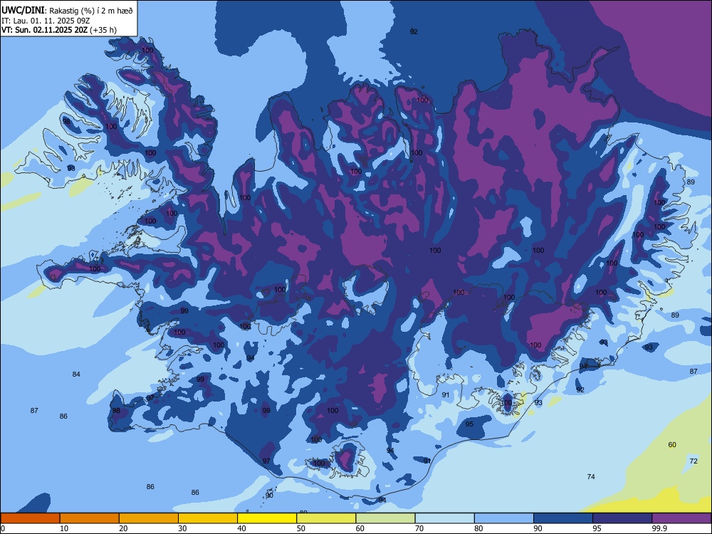The image size is (712, 534).
Task: Click the '40' legend scale label
Action: click(241, 528)
